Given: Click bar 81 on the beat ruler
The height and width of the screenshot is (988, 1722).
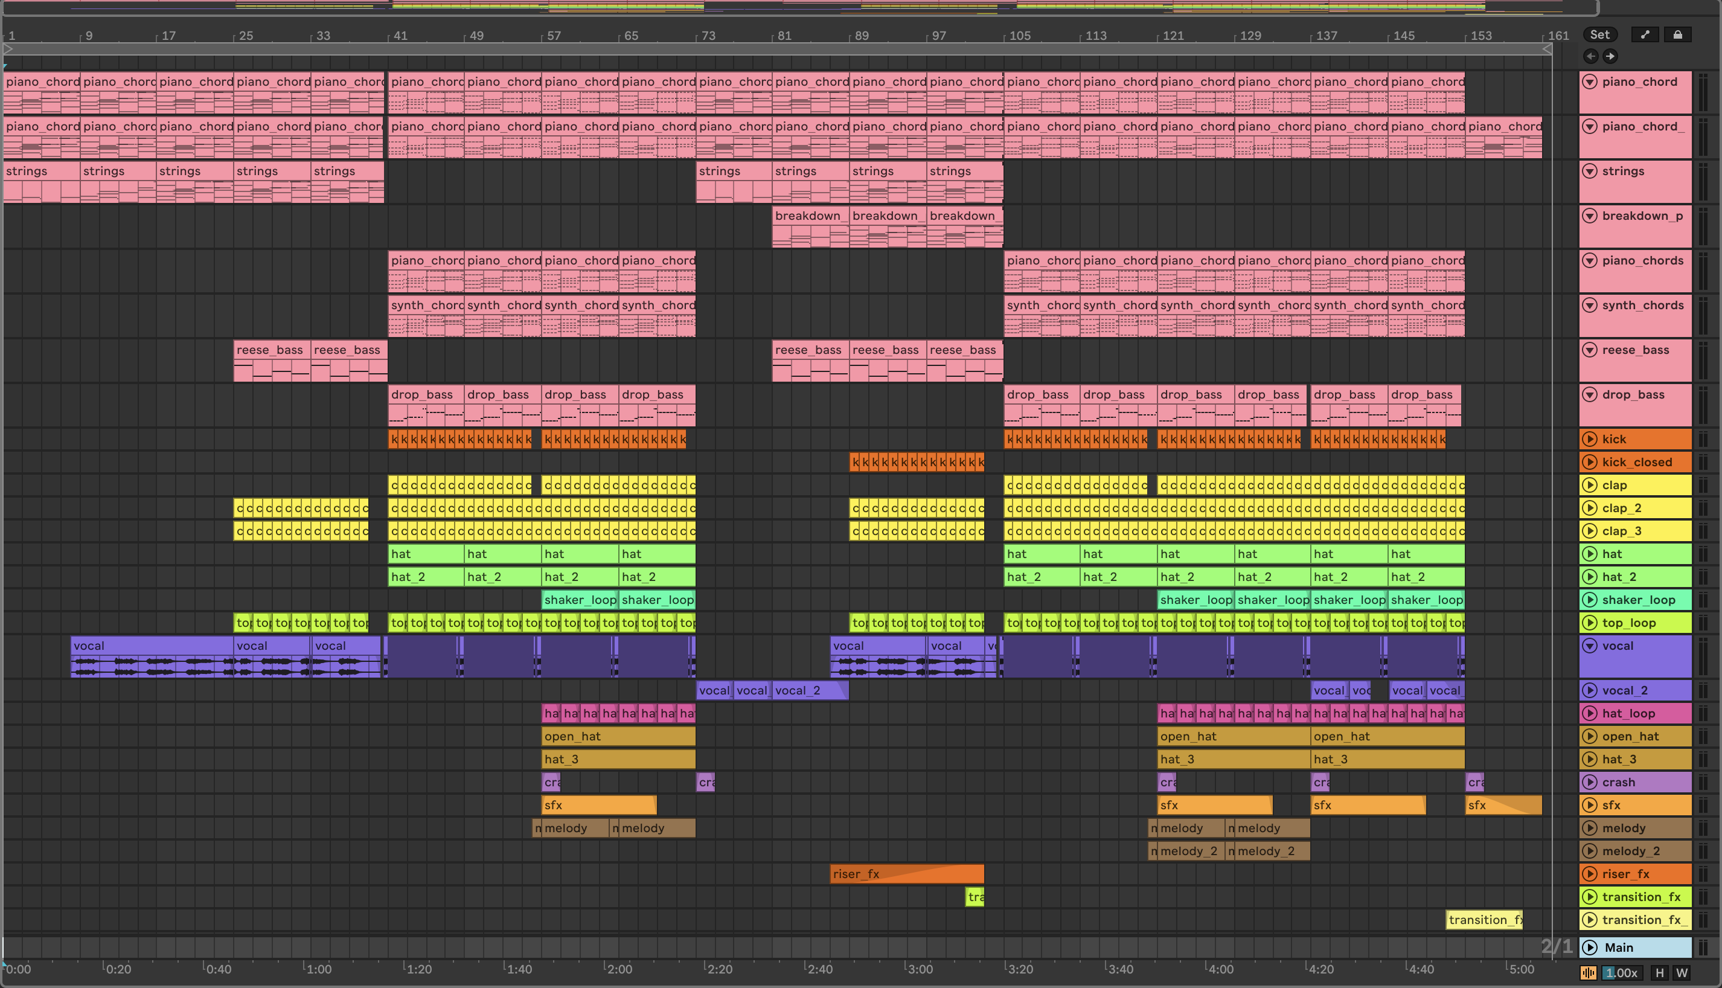Looking at the screenshot, I should point(784,36).
